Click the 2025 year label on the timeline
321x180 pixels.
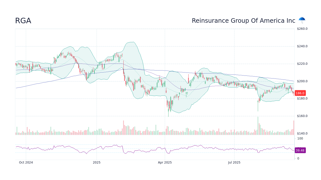pyautogui.click(x=97, y=162)
